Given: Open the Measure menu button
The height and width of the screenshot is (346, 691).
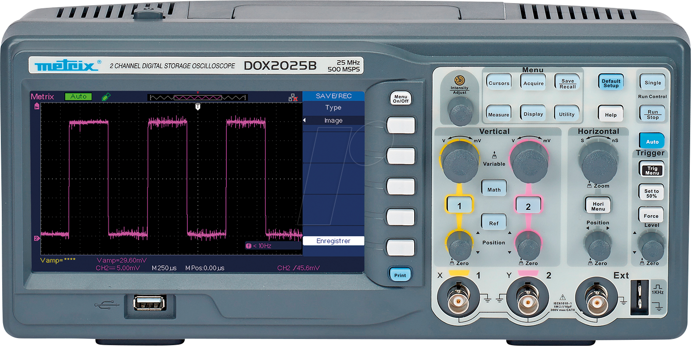Looking at the screenshot, I should (499, 113).
